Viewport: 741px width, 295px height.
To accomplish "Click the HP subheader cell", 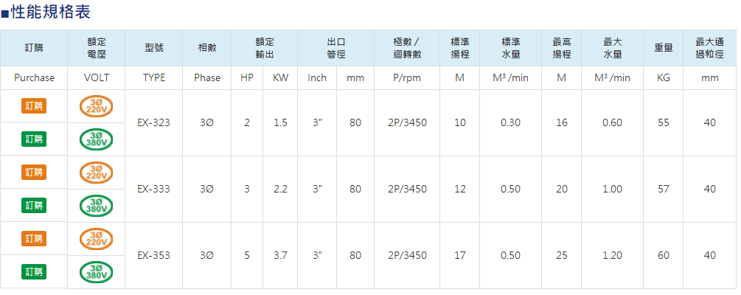I will click(247, 77).
